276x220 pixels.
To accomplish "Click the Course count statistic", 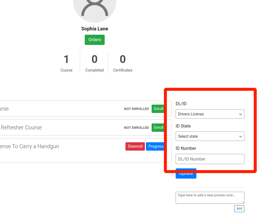I will [x=66, y=63].
